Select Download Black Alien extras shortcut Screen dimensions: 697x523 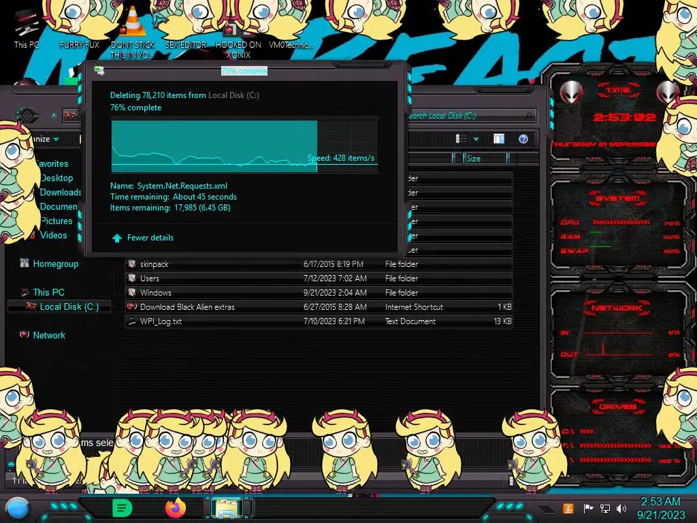(x=319, y=307)
